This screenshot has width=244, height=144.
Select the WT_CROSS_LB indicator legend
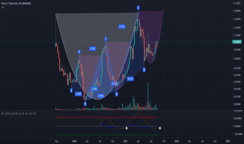pos(19,114)
